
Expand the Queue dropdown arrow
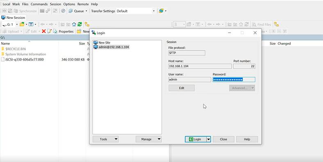[x=86, y=11]
